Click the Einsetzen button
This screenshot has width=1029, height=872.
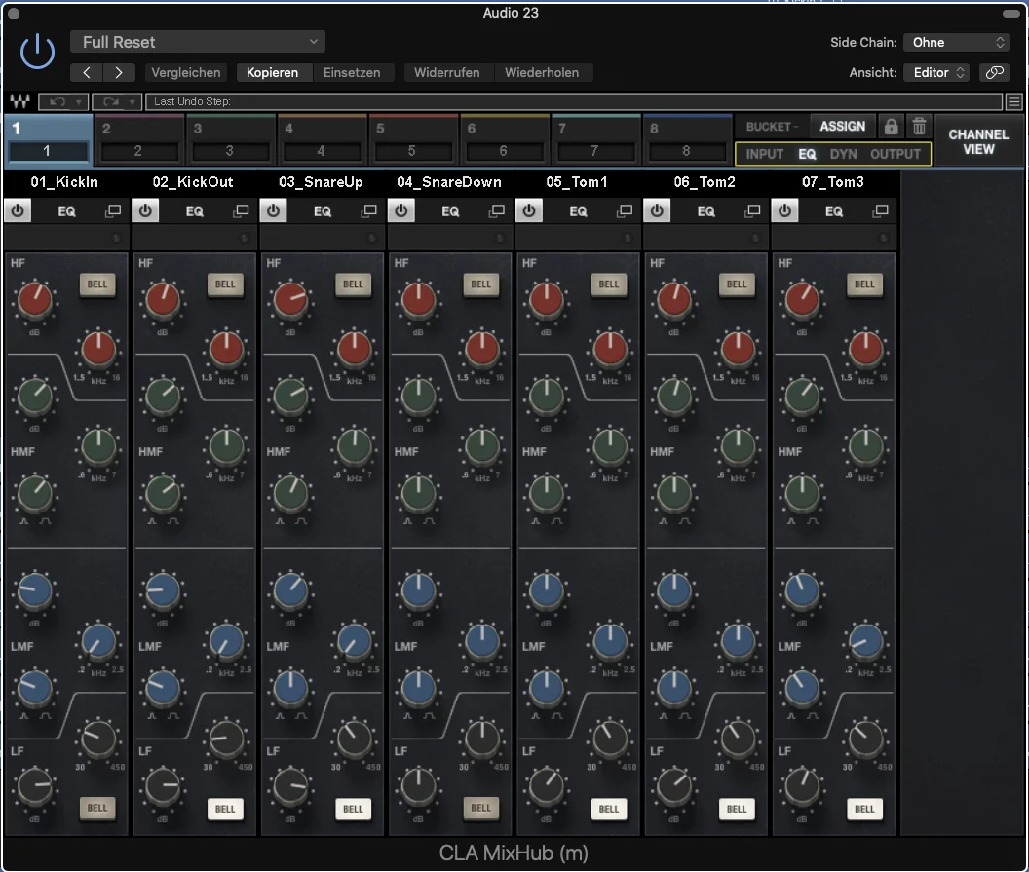pos(352,72)
